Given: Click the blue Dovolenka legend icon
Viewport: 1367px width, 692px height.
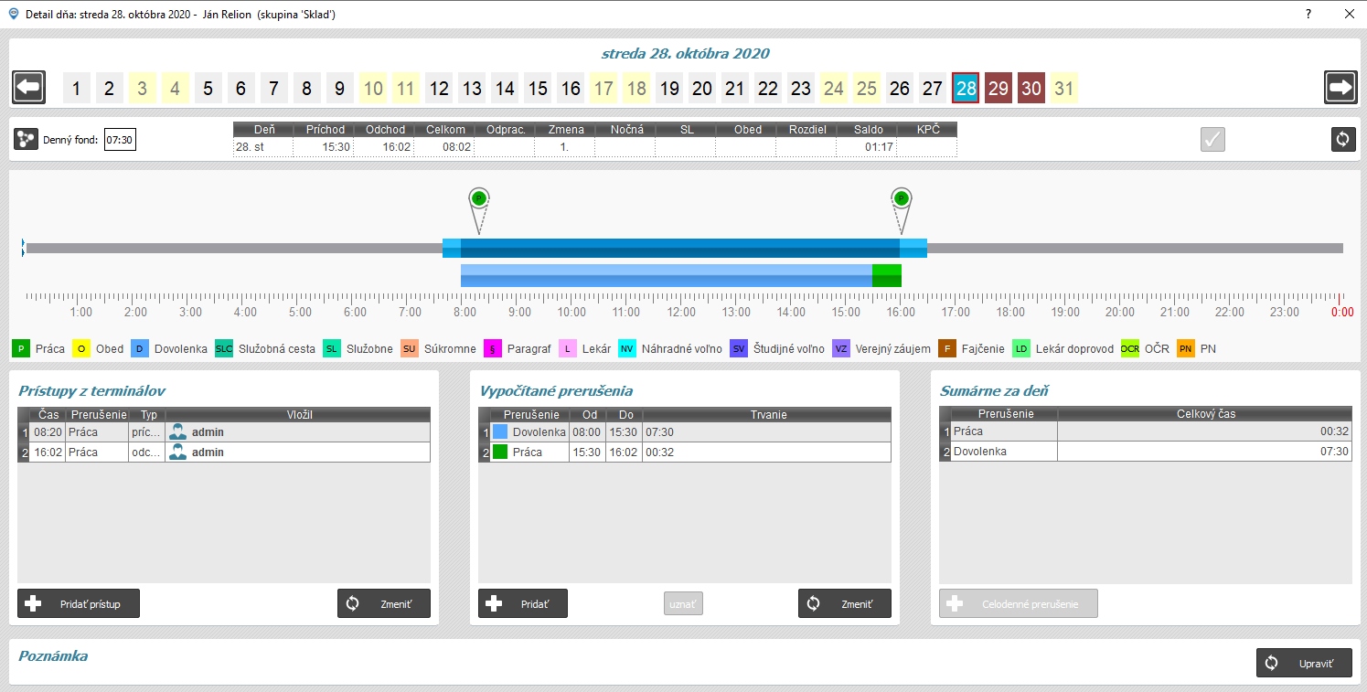Looking at the screenshot, I should pos(140,348).
